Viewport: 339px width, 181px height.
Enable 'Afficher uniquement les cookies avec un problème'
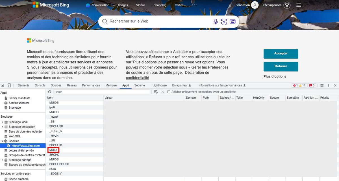click(169, 92)
